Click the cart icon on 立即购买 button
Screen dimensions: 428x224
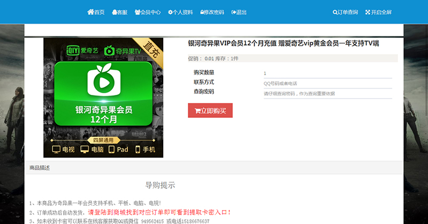click(197, 111)
